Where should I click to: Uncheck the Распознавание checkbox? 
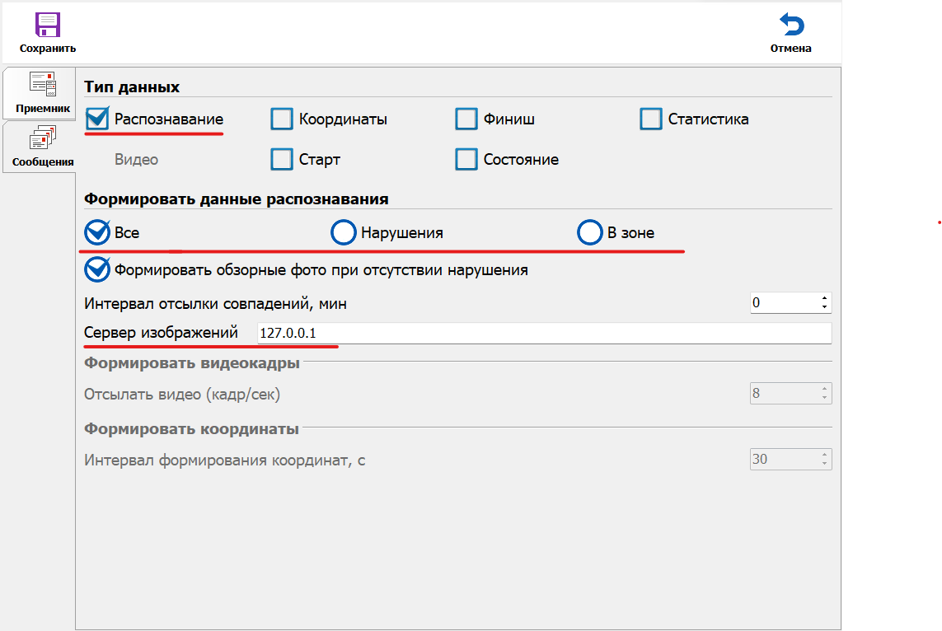(x=97, y=119)
